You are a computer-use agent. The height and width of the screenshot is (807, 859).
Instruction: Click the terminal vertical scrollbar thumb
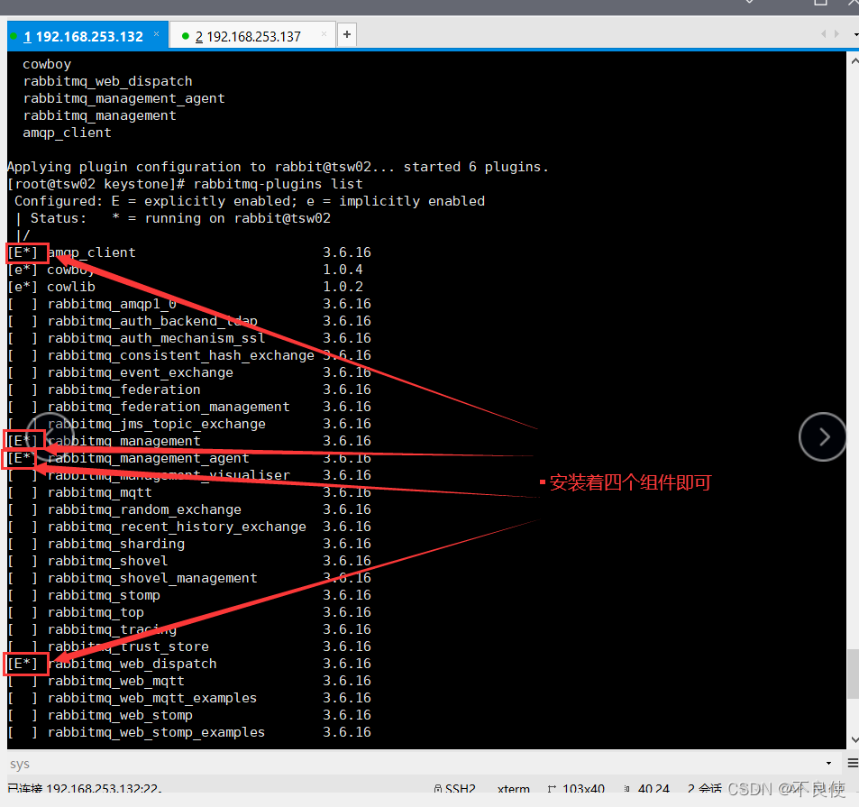coord(854,674)
